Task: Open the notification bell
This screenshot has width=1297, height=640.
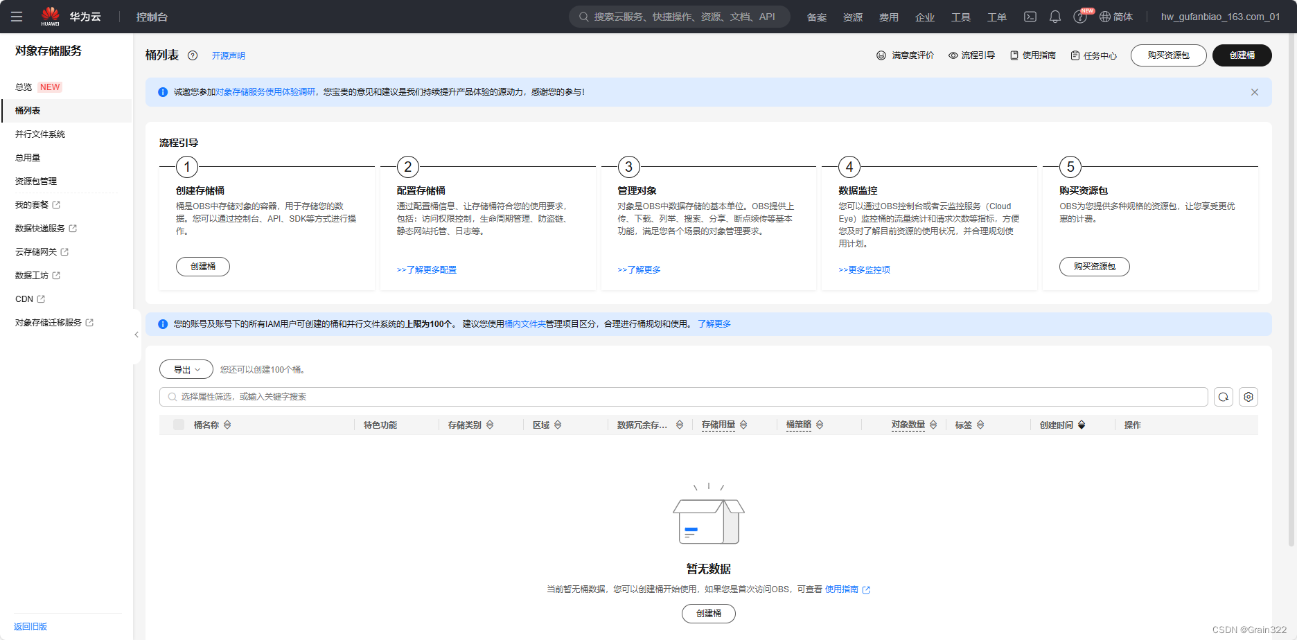Action: (1055, 17)
